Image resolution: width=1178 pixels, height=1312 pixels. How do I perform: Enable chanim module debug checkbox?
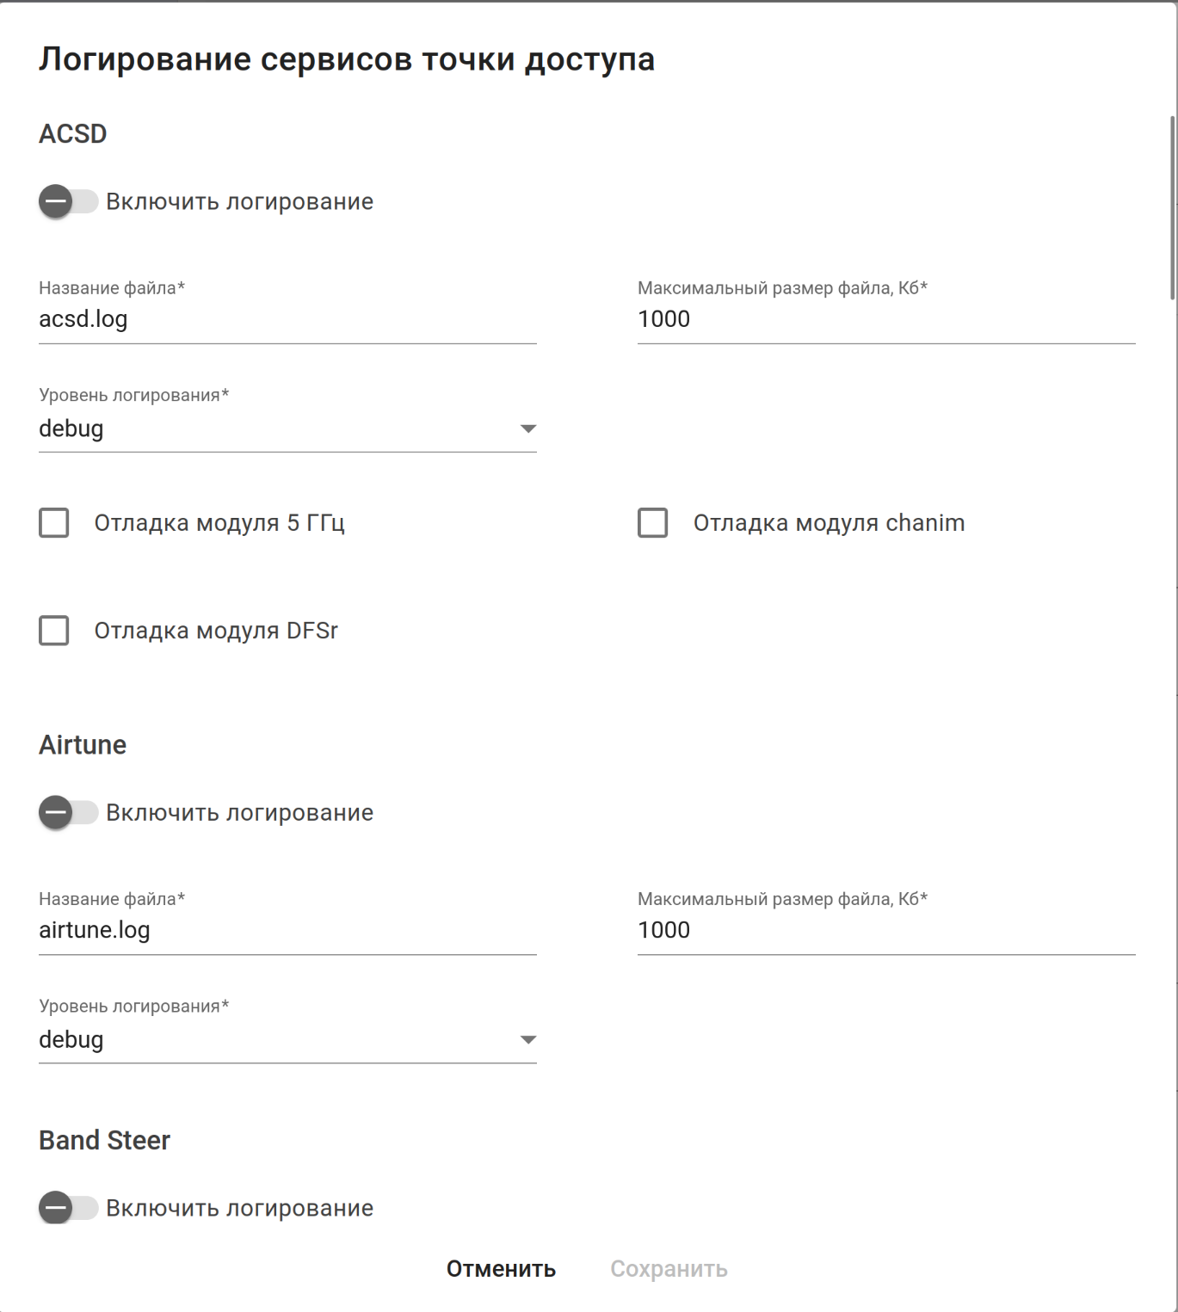(x=653, y=523)
